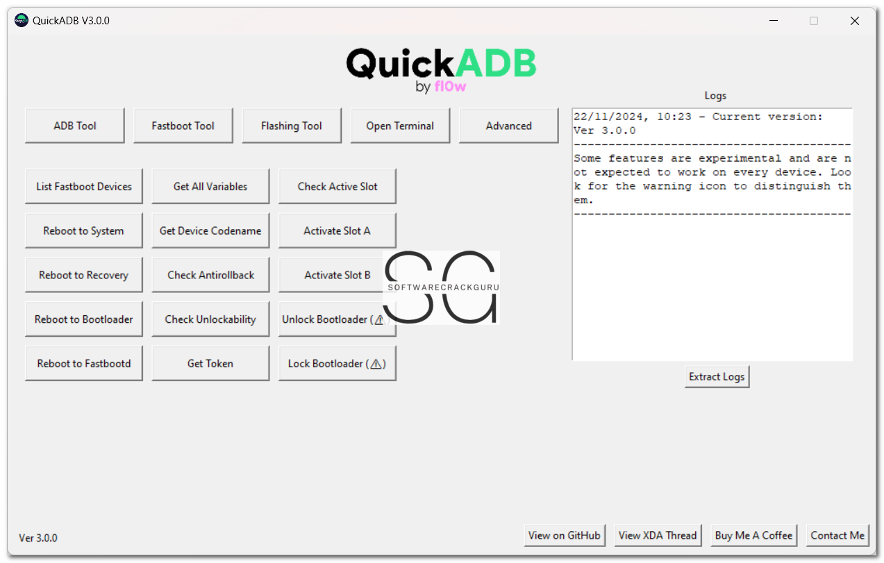This screenshot has width=884, height=563.
Task: Click Check Active Slot
Action: pyautogui.click(x=337, y=186)
